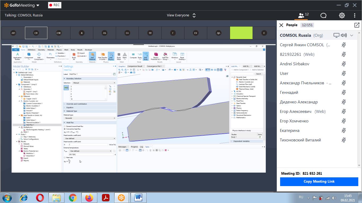The image size is (362, 203).
Task: Toggle the REC recording button
Action: pyautogui.click(x=55, y=5)
